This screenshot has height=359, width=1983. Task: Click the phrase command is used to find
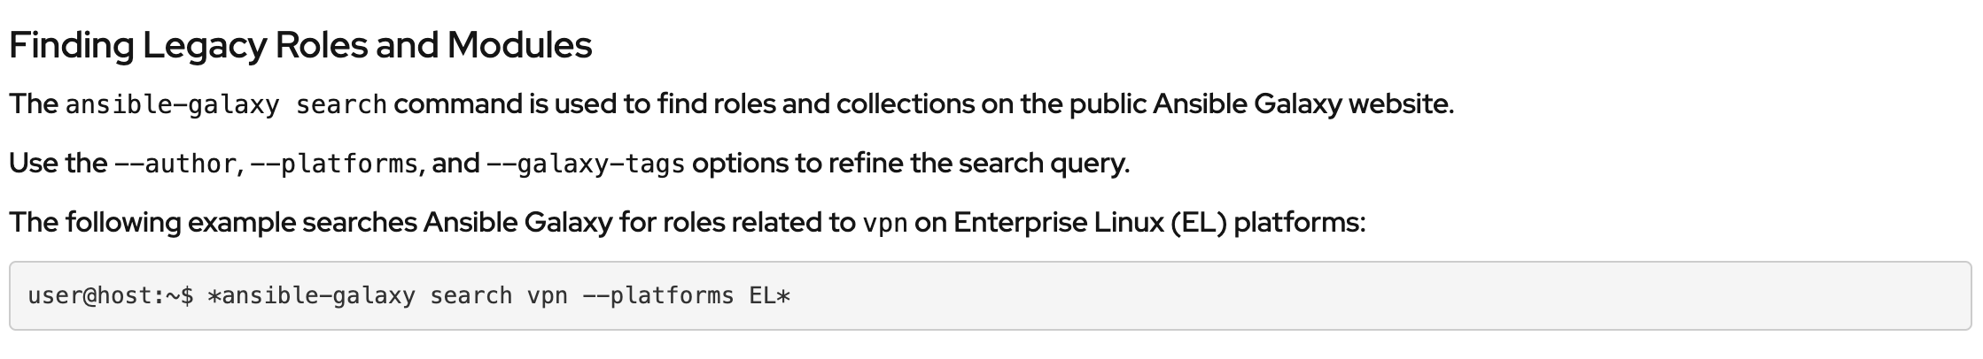pos(522,104)
